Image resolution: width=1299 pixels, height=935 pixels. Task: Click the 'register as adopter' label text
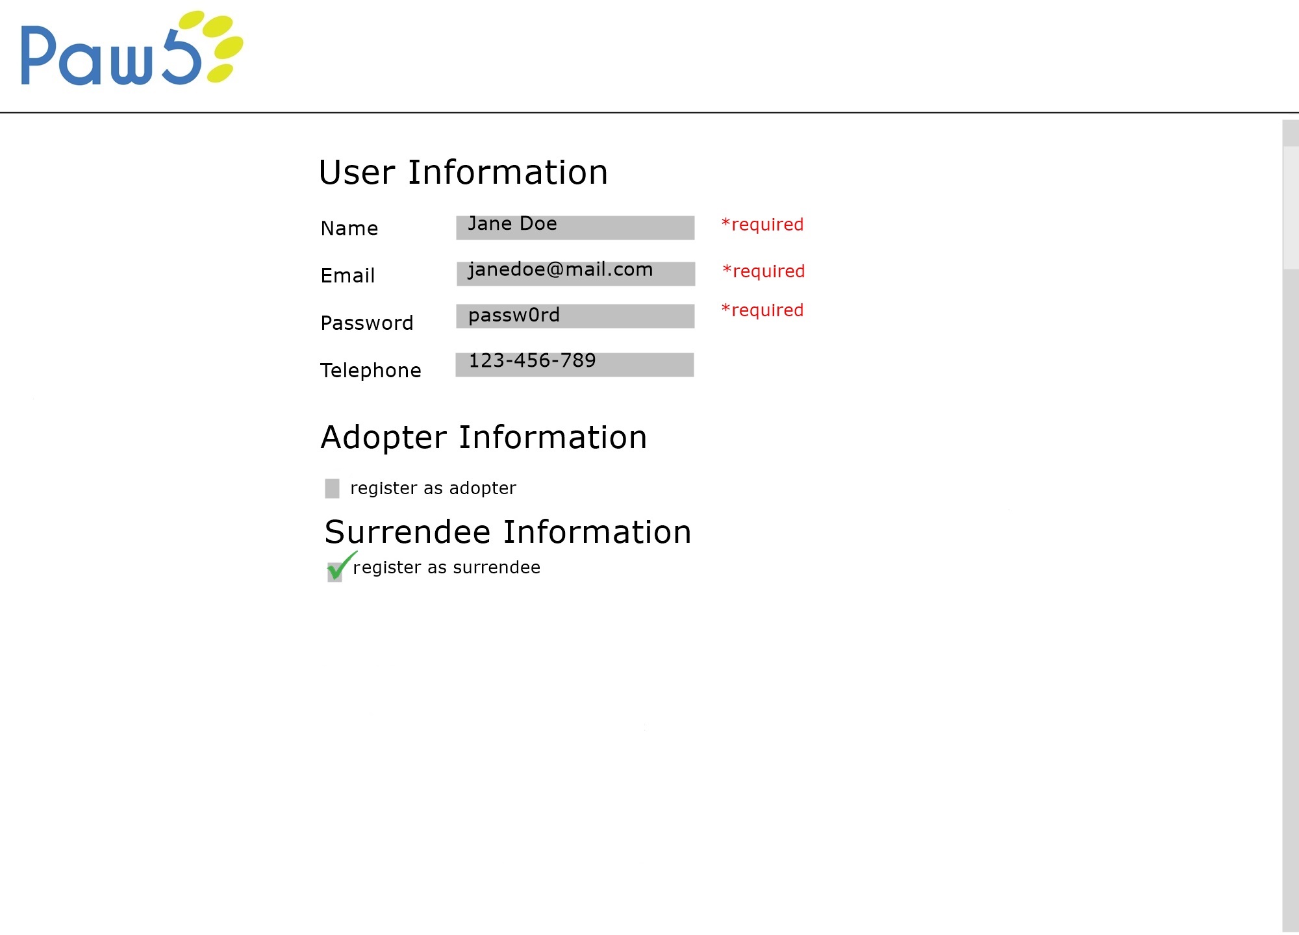(433, 488)
